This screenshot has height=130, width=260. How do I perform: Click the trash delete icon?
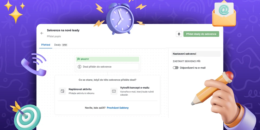pos(179,34)
